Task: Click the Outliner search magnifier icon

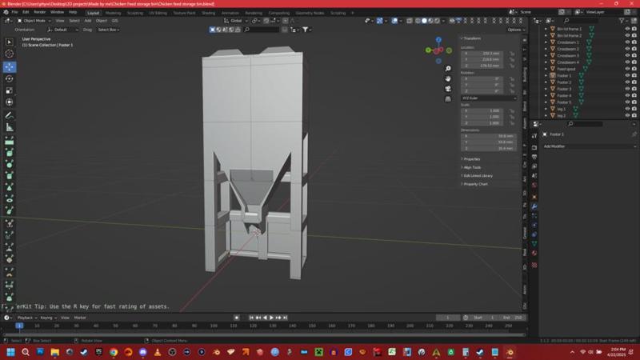Action: coord(566,21)
